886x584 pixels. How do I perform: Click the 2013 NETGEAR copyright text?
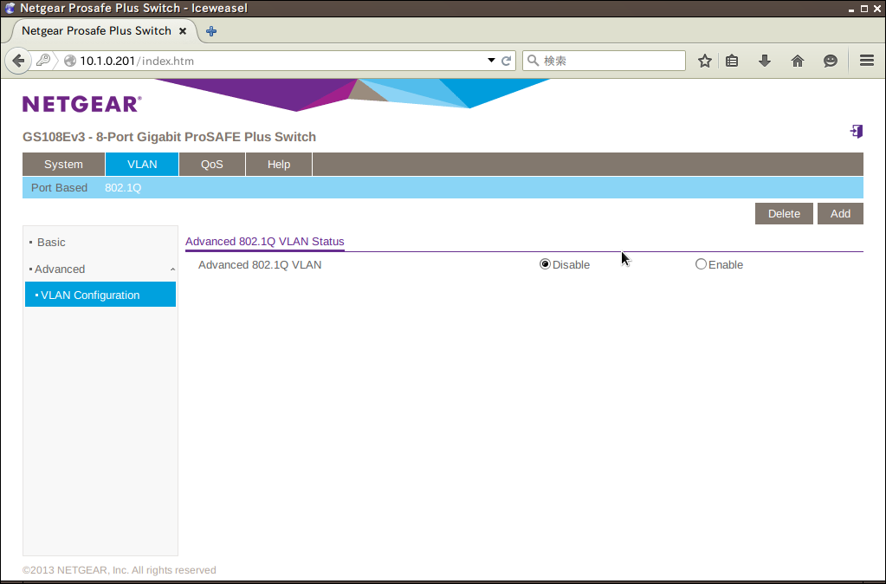point(120,570)
